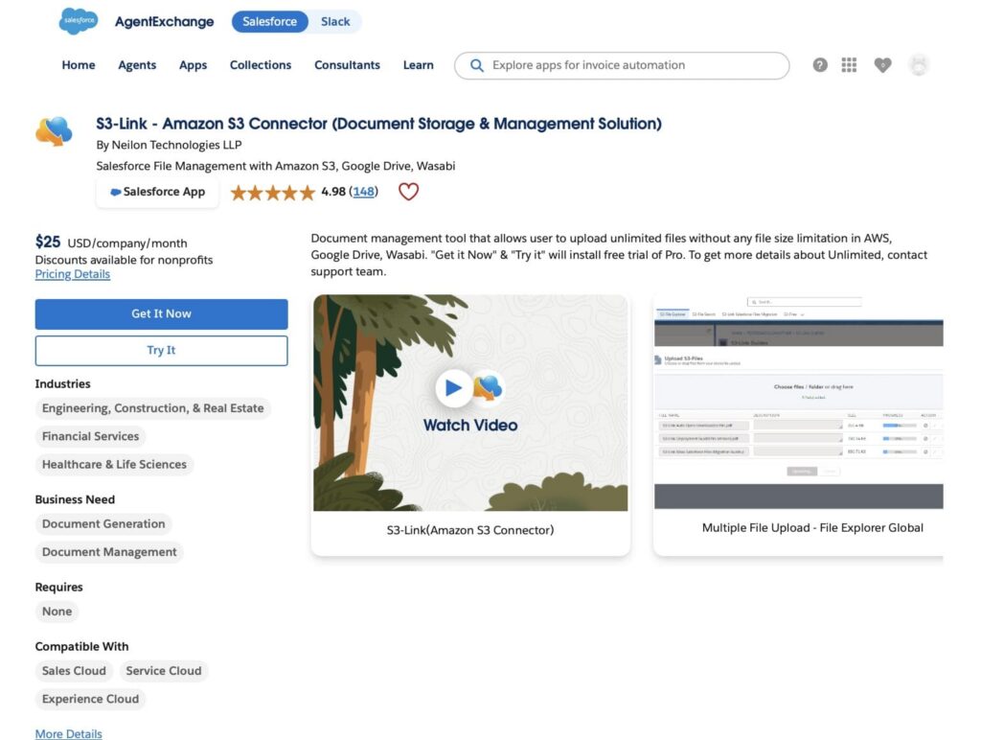This screenshot has height=740, width=981.
Task: Play the Watch Video button
Action: tap(453, 388)
